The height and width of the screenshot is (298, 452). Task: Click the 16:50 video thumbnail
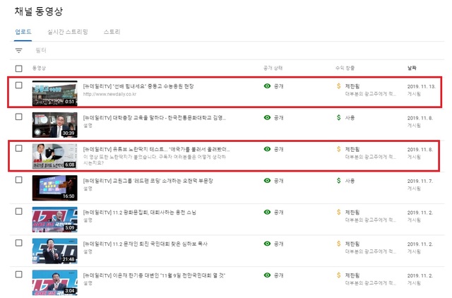[55, 188]
